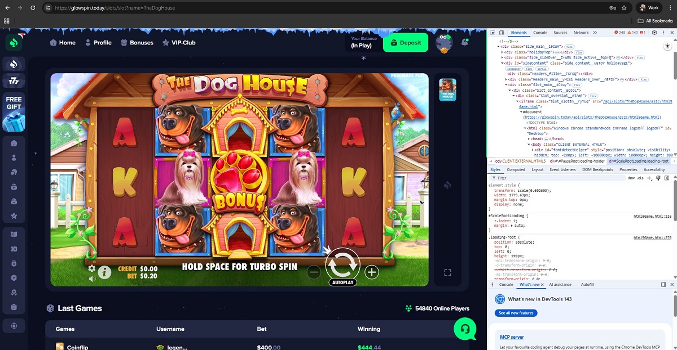Click the notifications bell icon

465,42
